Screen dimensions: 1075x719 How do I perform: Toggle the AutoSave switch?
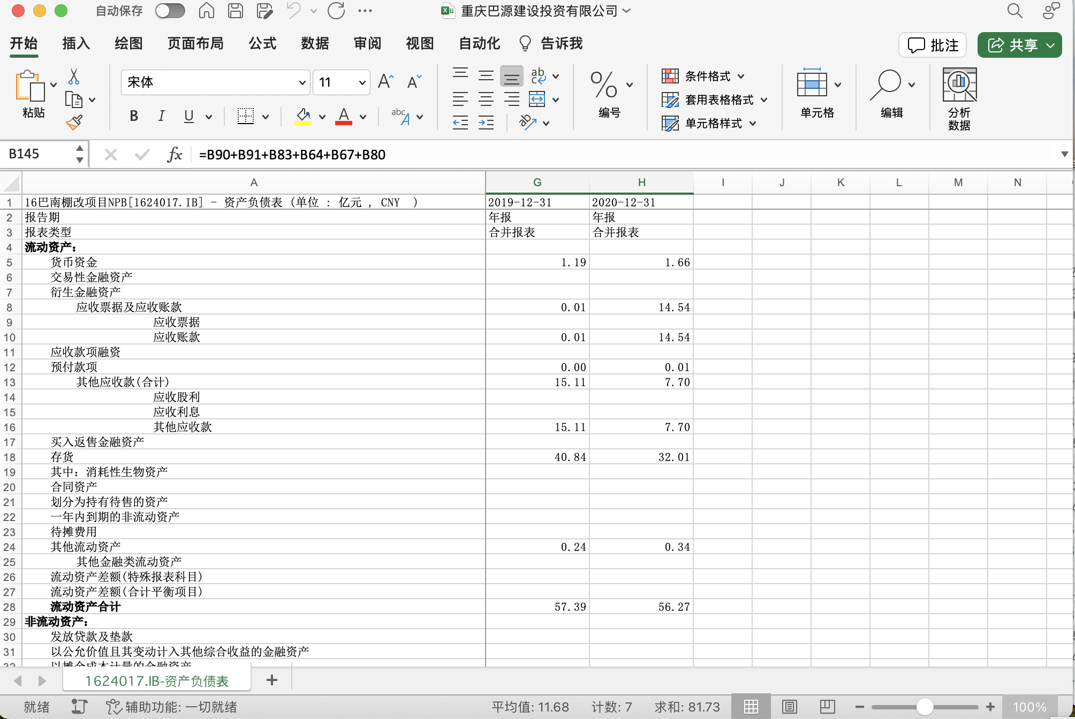pyautogui.click(x=170, y=11)
